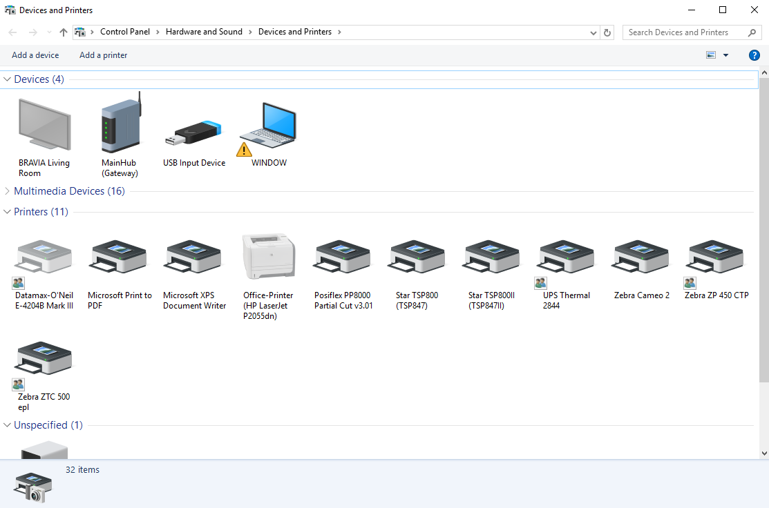Click the window icon in the title bar

tap(10, 10)
